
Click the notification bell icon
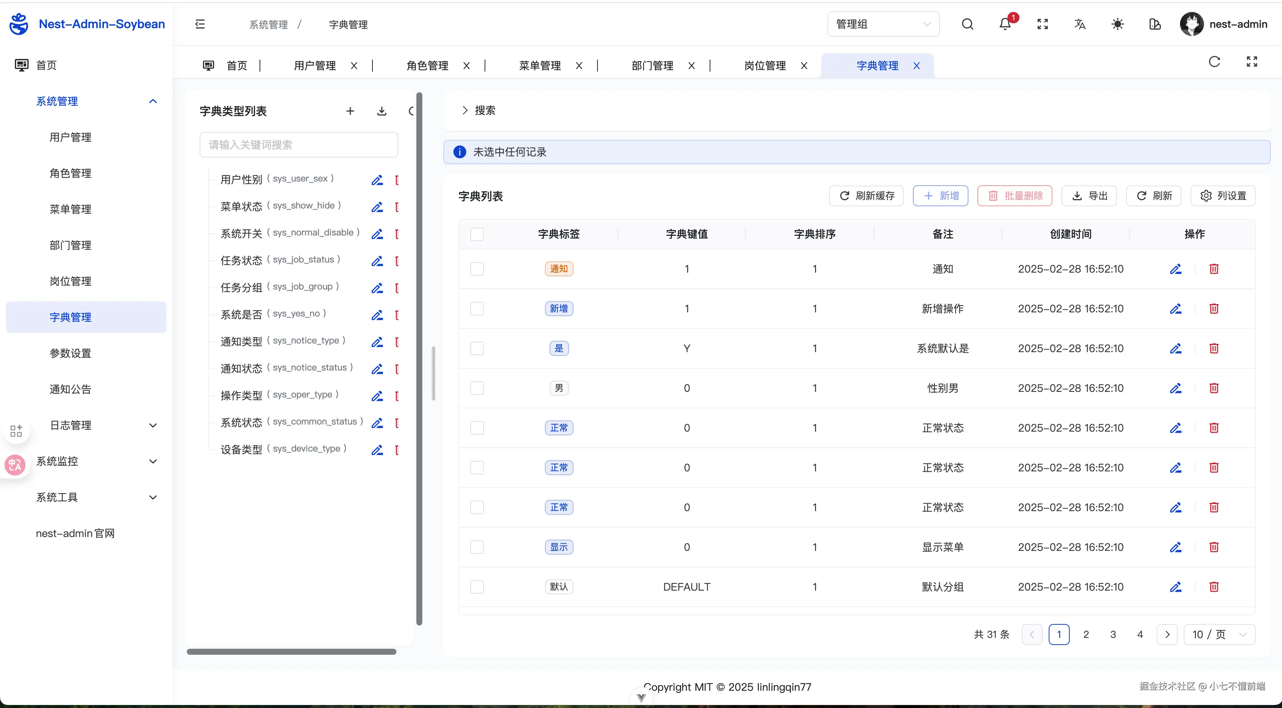1005,24
